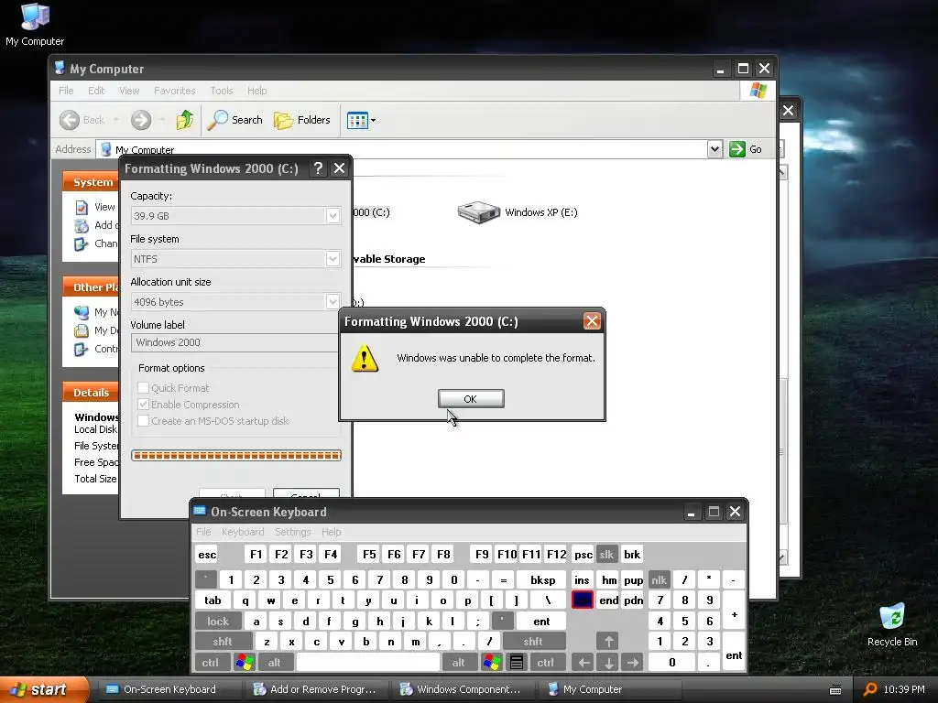Click the Volume label input field
Viewport: 938px width, 703px height.
235,342
